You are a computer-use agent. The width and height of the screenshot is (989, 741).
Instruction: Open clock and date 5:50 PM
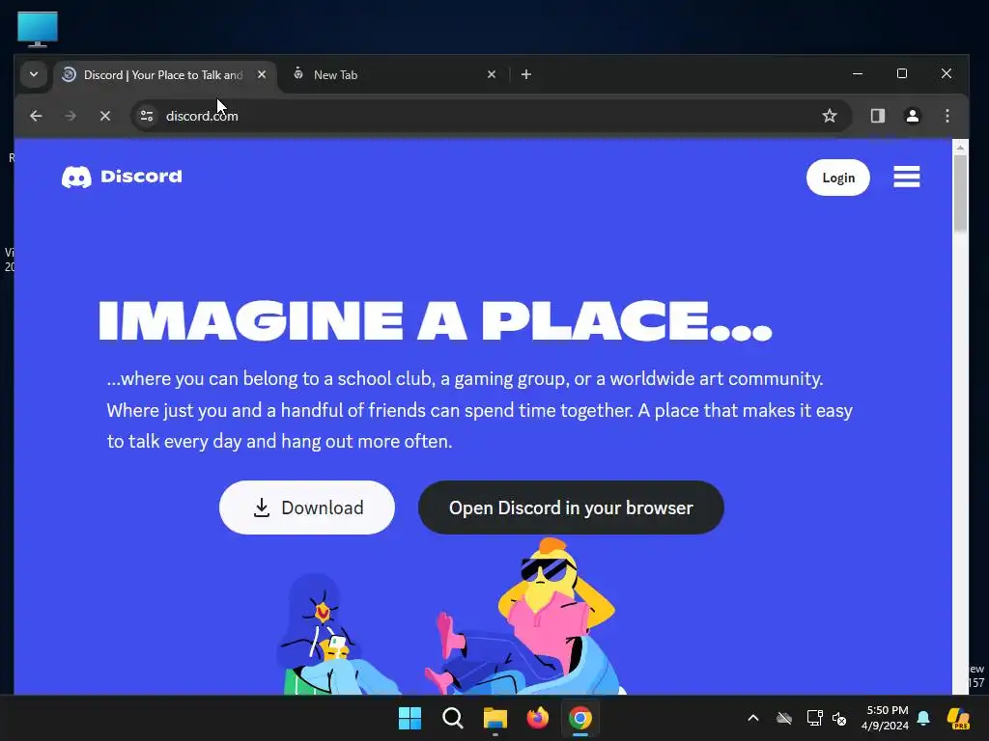pos(885,718)
